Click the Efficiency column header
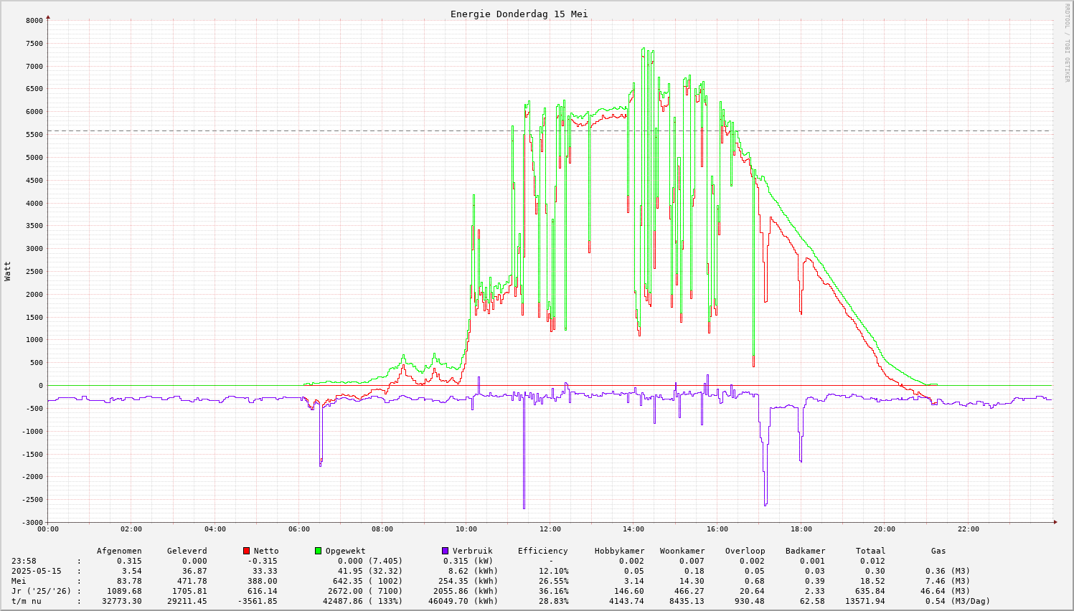1074x611 pixels. [x=542, y=551]
